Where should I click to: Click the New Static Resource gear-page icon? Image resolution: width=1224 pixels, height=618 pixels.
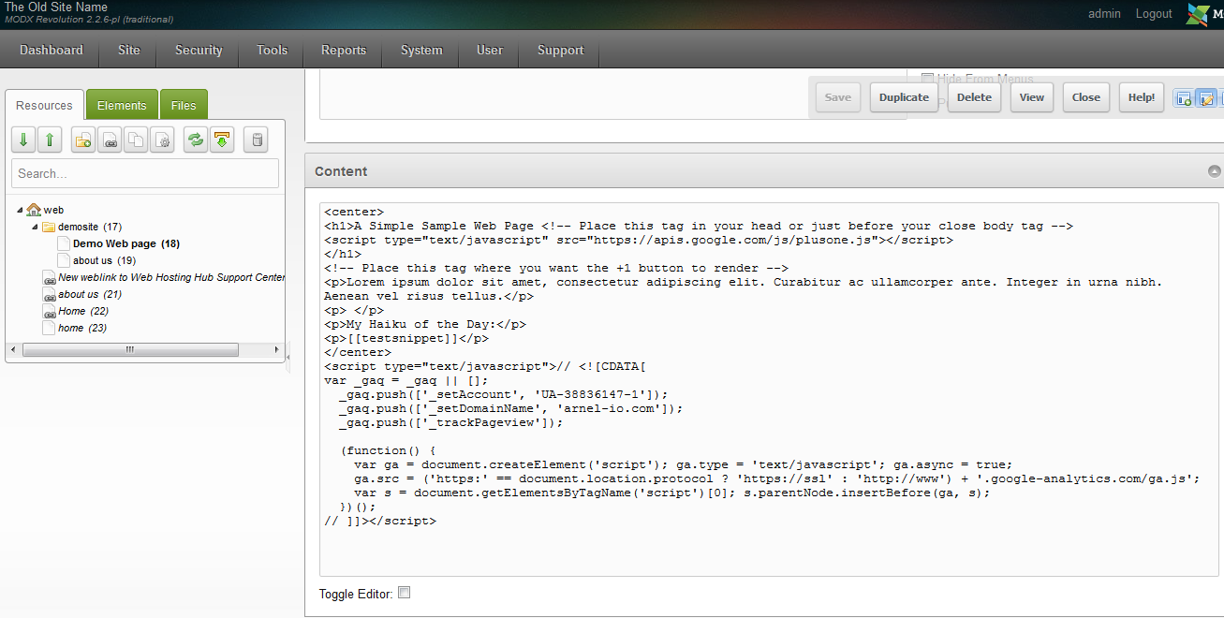click(162, 140)
